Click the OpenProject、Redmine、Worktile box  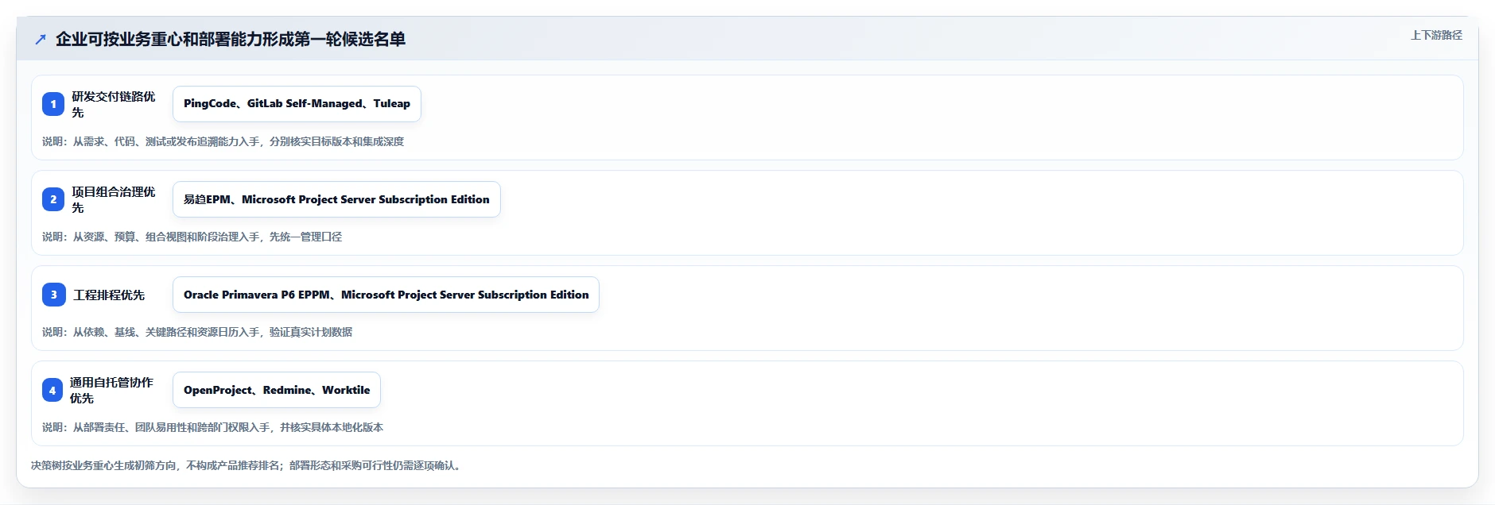tap(277, 390)
